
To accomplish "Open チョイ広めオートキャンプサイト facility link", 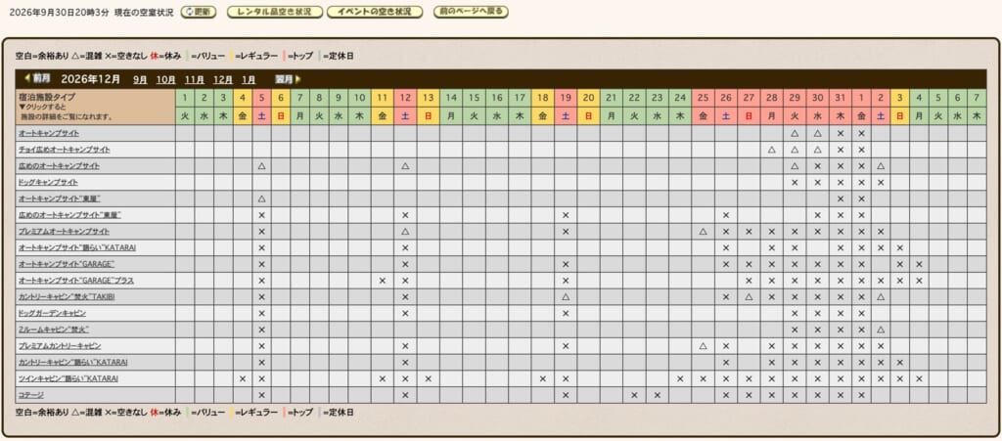I will [x=65, y=150].
